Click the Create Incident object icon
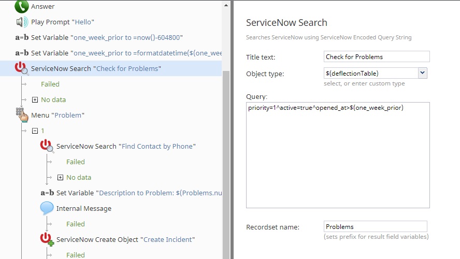The image size is (460, 259). [47, 239]
